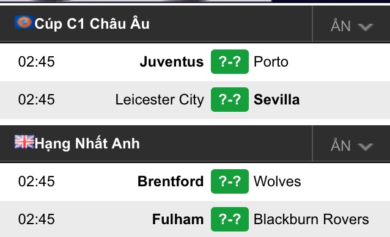
Task: Open Leicester City vs Sevilla score badge
Action: [x=230, y=100]
